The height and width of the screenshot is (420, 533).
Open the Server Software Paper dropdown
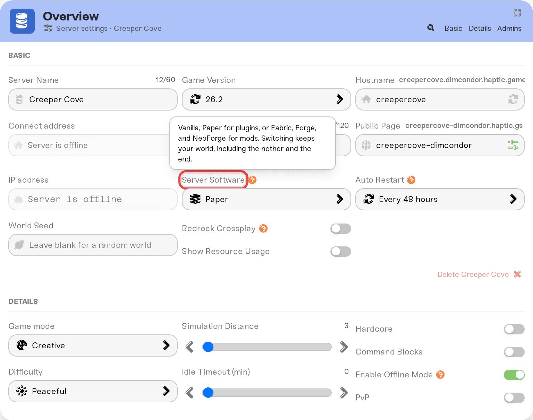coord(266,199)
